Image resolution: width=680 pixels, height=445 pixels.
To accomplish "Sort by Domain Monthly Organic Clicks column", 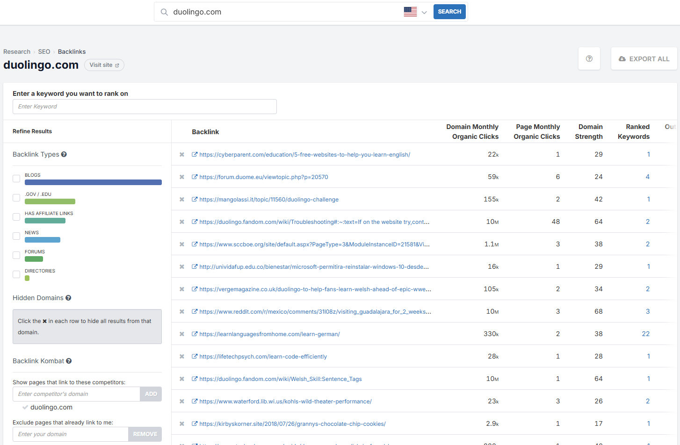I will 472,132.
